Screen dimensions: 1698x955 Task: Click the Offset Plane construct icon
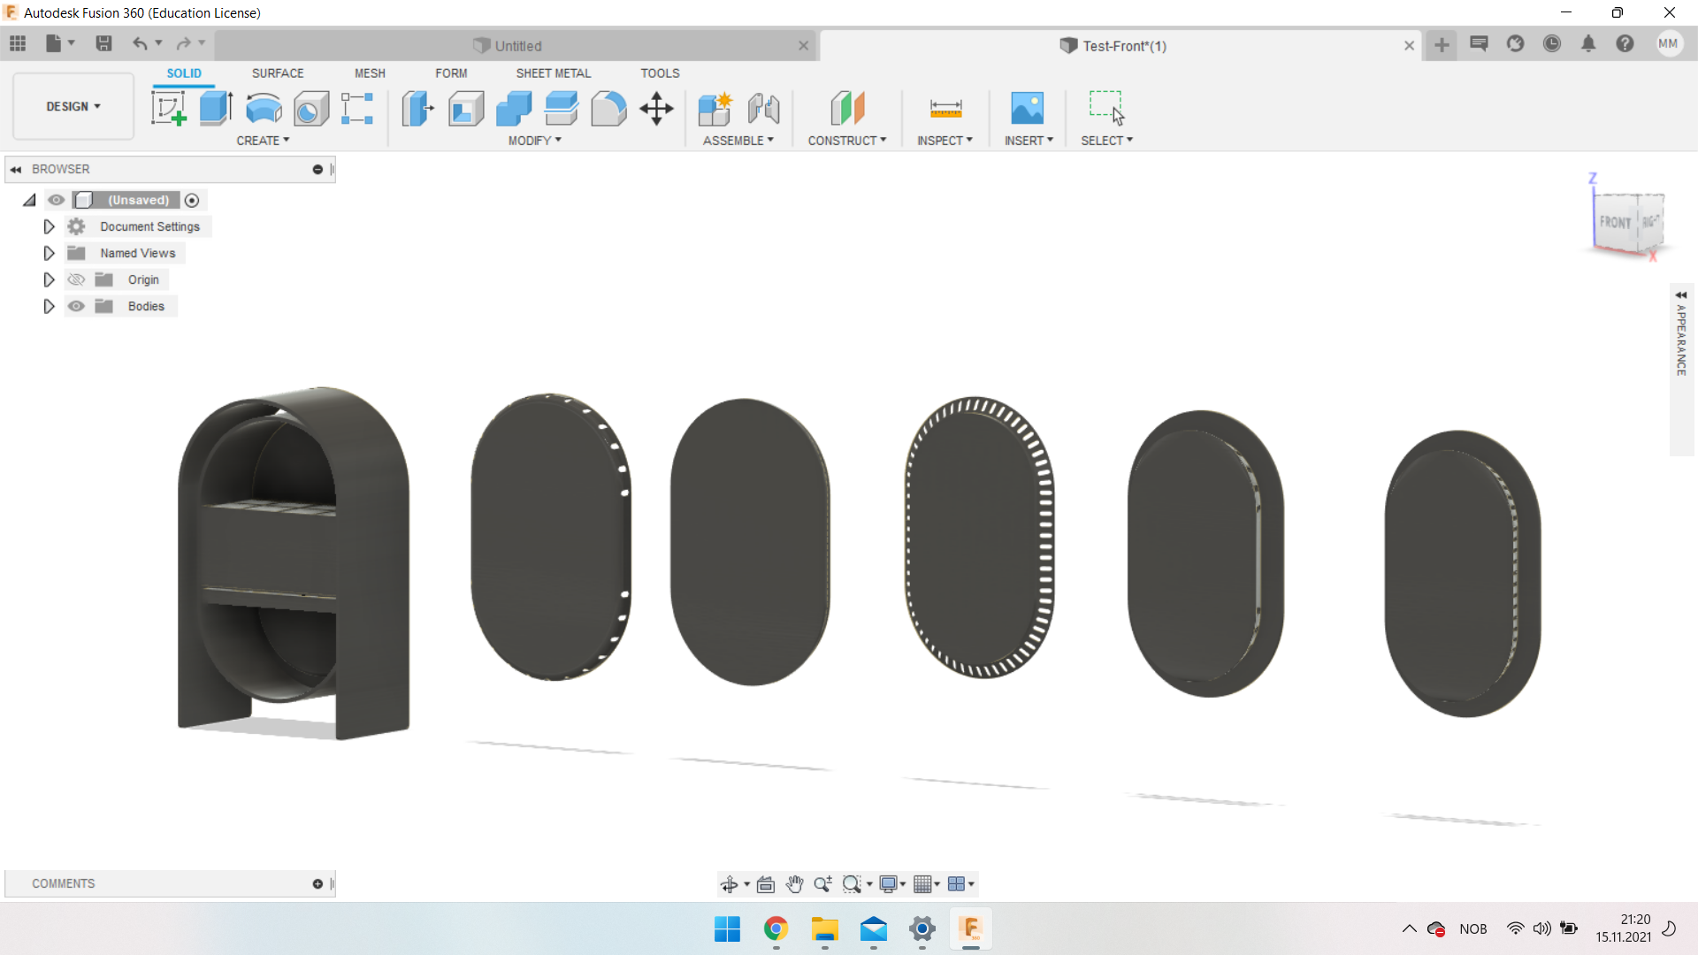(x=847, y=109)
